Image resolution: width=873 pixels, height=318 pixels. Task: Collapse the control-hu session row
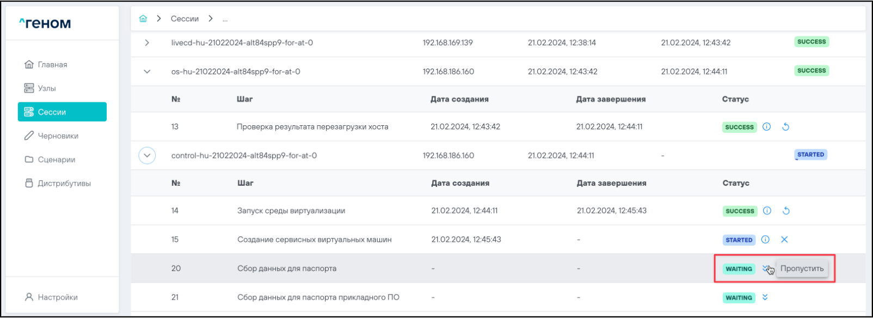147,156
